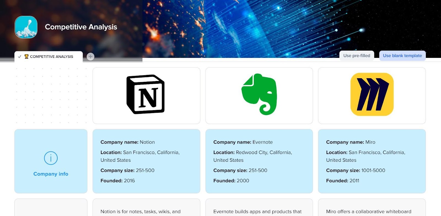Click Miro's San Francisco location text
This screenshot has height=216, width=441.
click(366, 156)
